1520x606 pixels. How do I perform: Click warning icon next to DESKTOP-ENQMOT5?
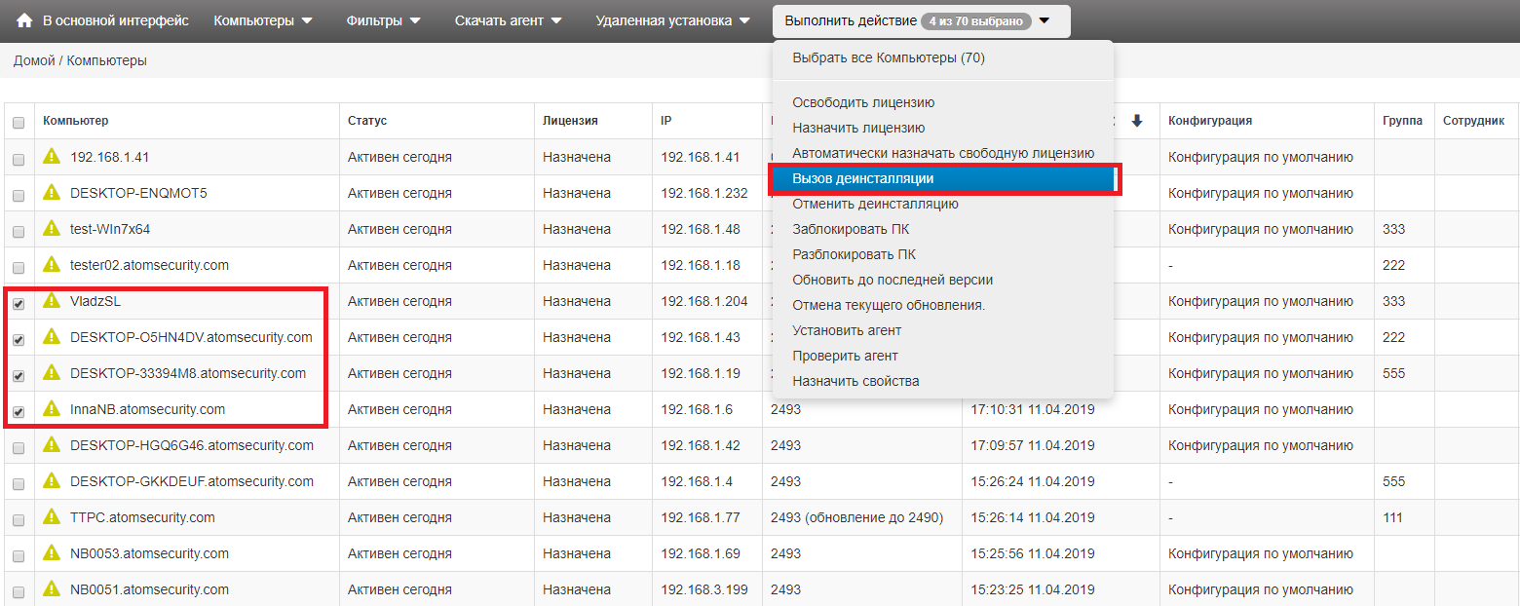pos(52,193)
